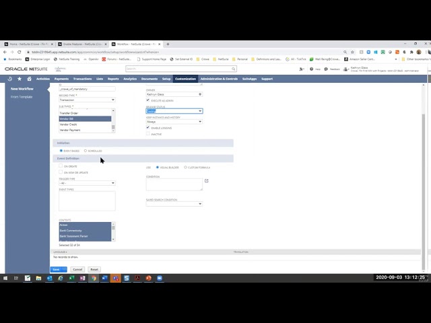
Task: Click the workflow ID input field
Action: coord(87,89)
